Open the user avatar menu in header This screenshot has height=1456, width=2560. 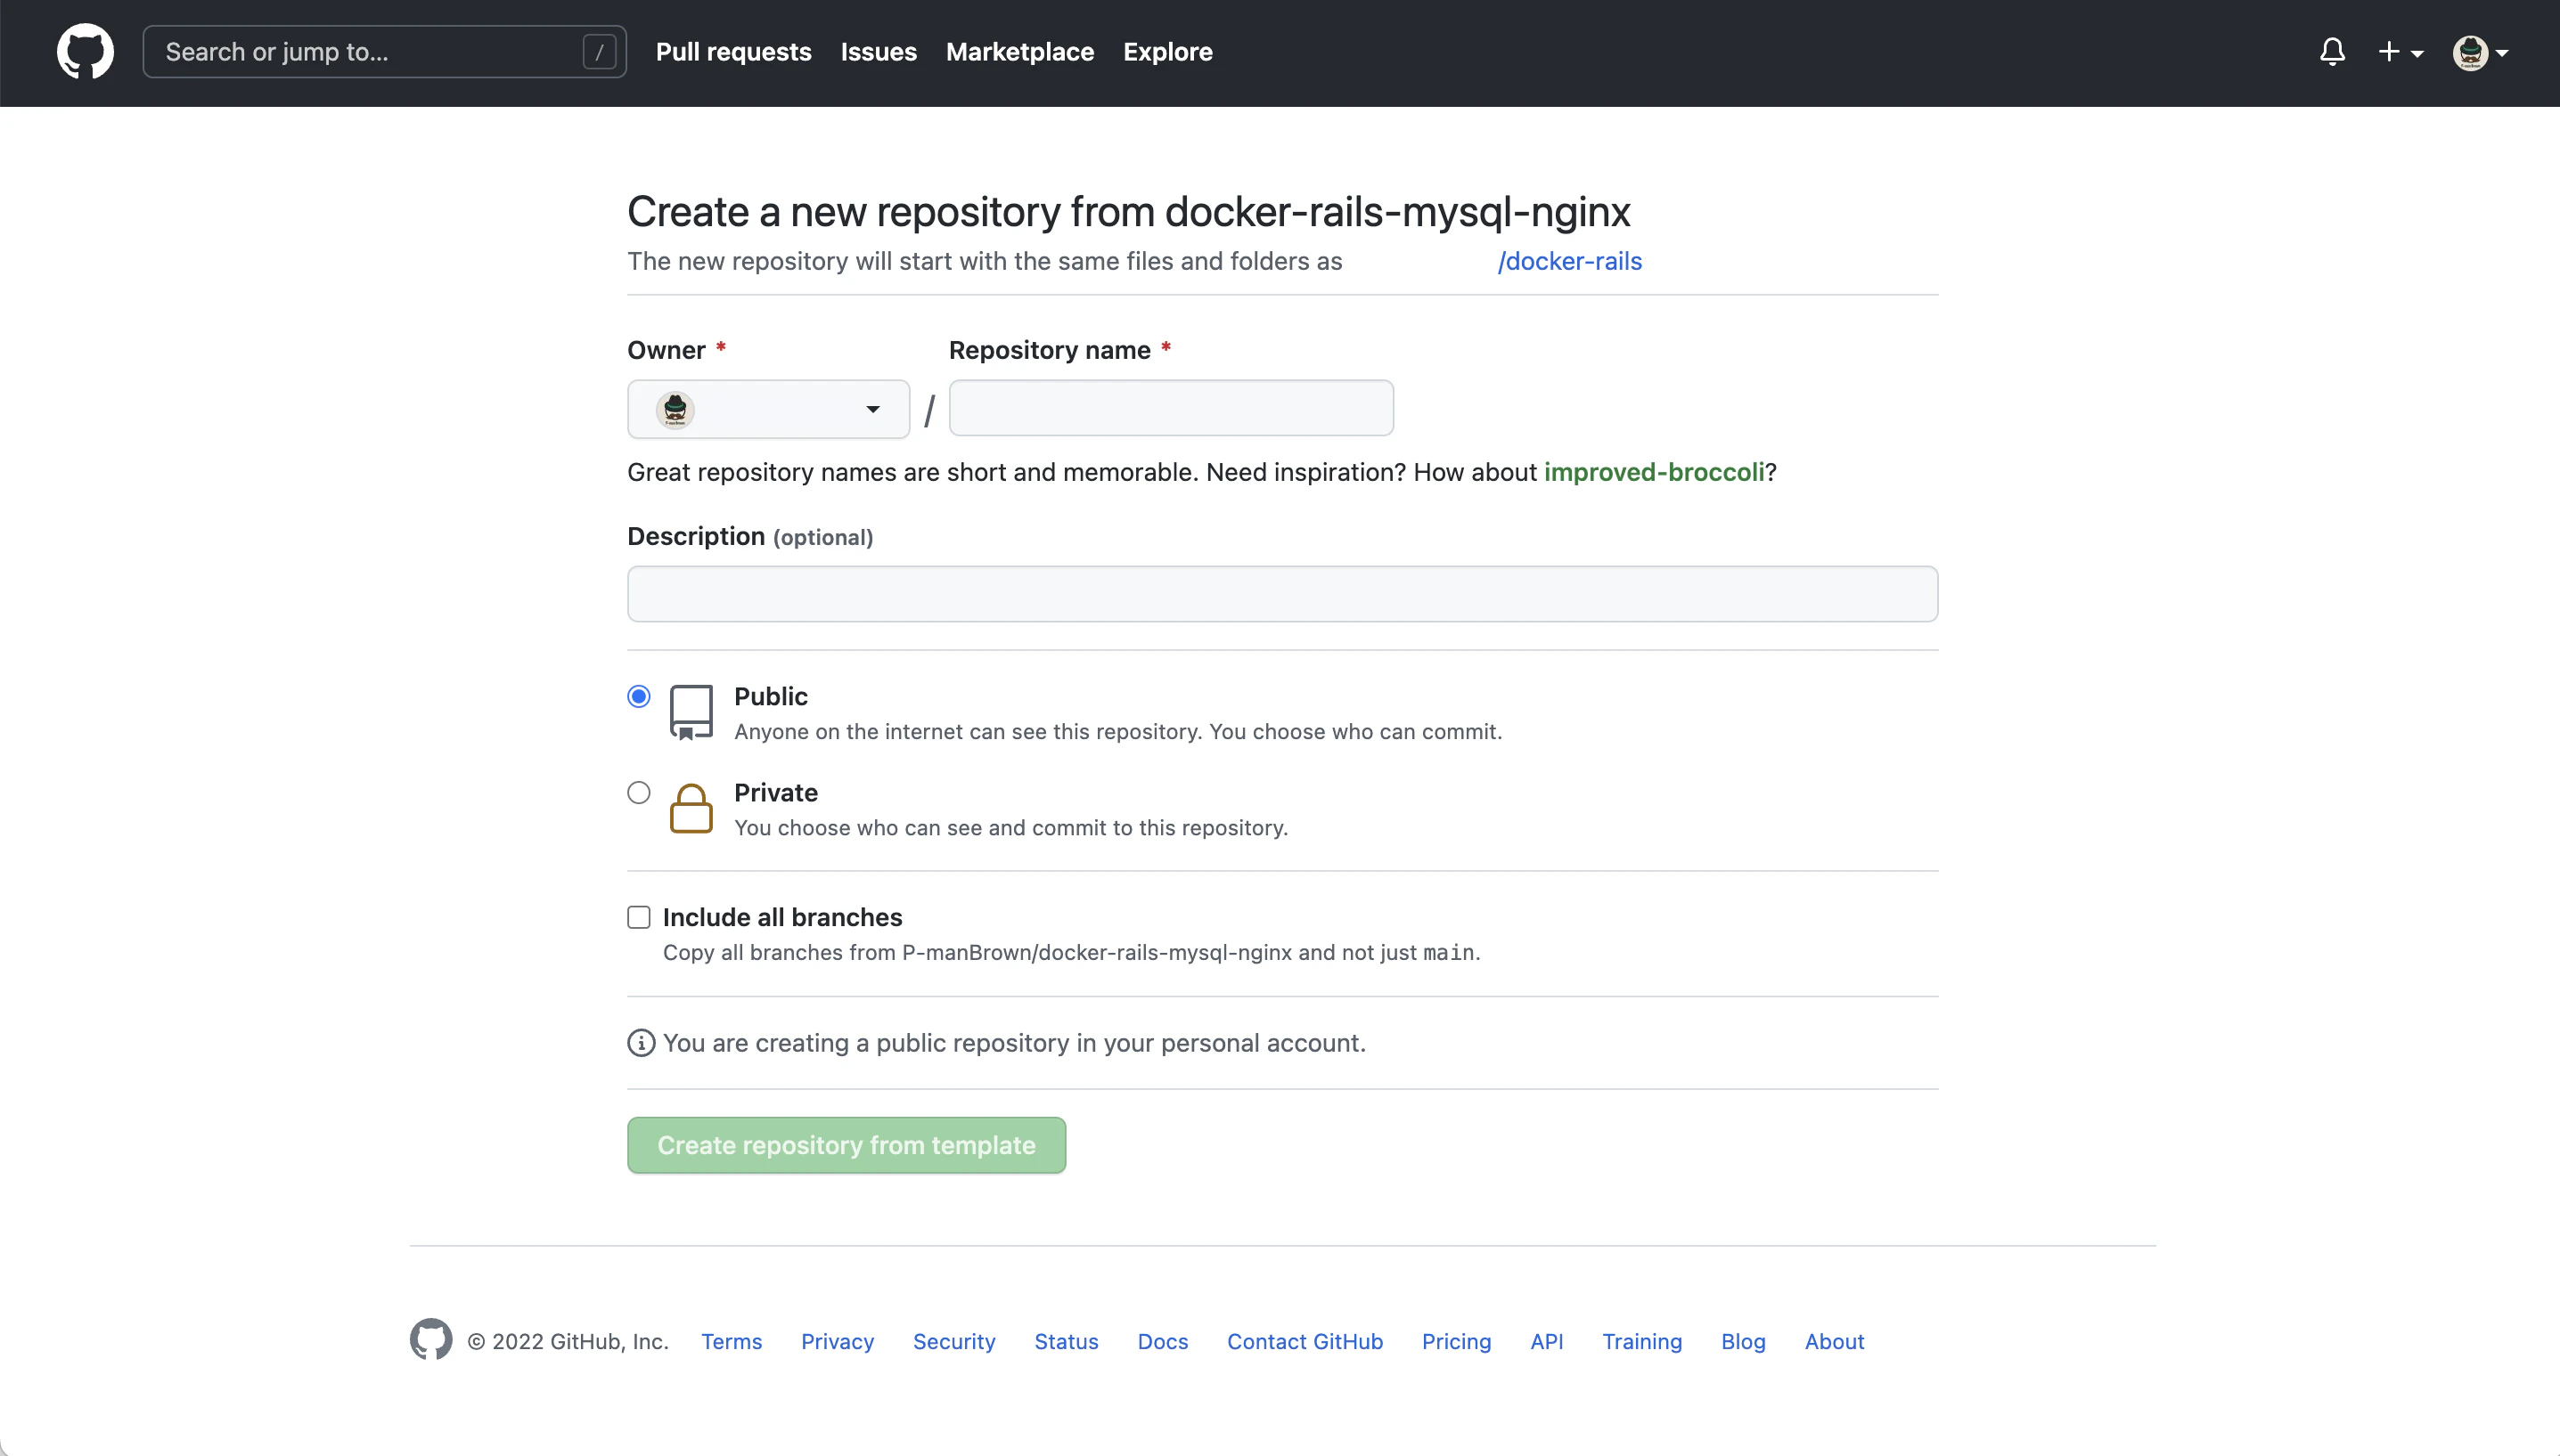tap(2480, 52)
